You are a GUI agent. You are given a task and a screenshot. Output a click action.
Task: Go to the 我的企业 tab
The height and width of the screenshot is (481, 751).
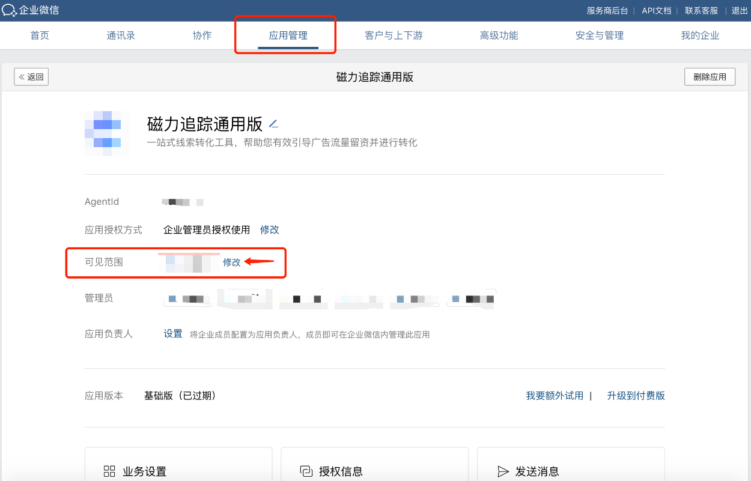[x=699, y=35]
